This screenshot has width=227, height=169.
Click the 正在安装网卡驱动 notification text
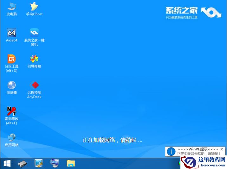coord(199,154)
